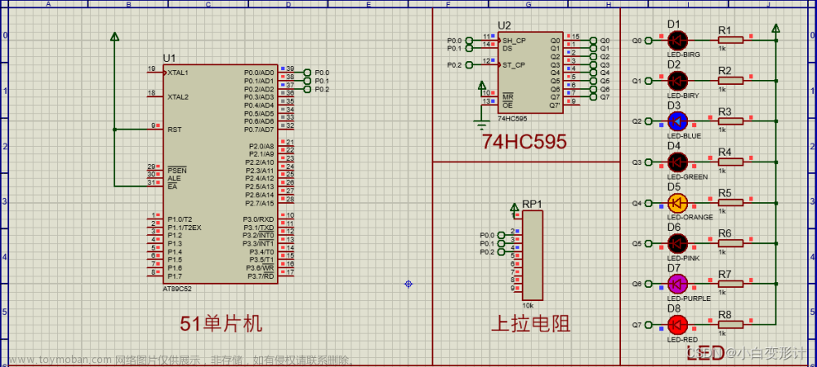Select resistor R7 body
This screenshot has width=817, height=367.
pyautogui.click(x=730, y=284)
